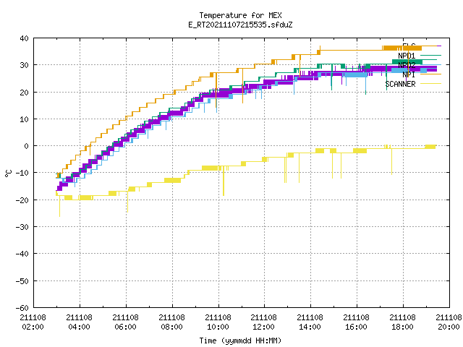Click the orange NPI legend line sample

(430, 74)
